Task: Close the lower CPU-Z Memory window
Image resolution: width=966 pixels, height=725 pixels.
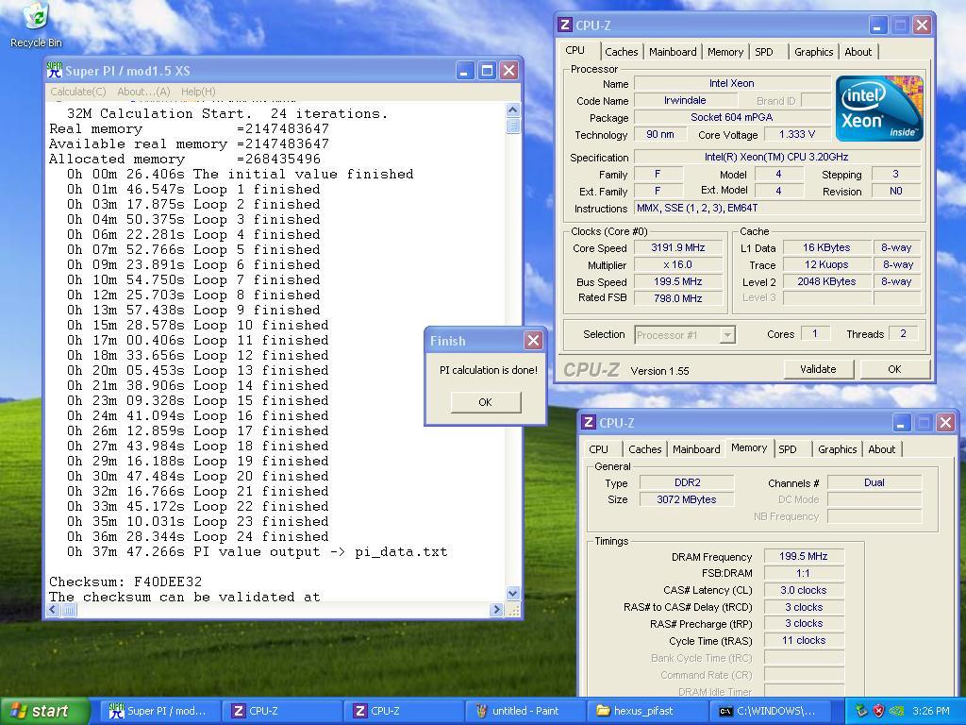Action: 945,422
